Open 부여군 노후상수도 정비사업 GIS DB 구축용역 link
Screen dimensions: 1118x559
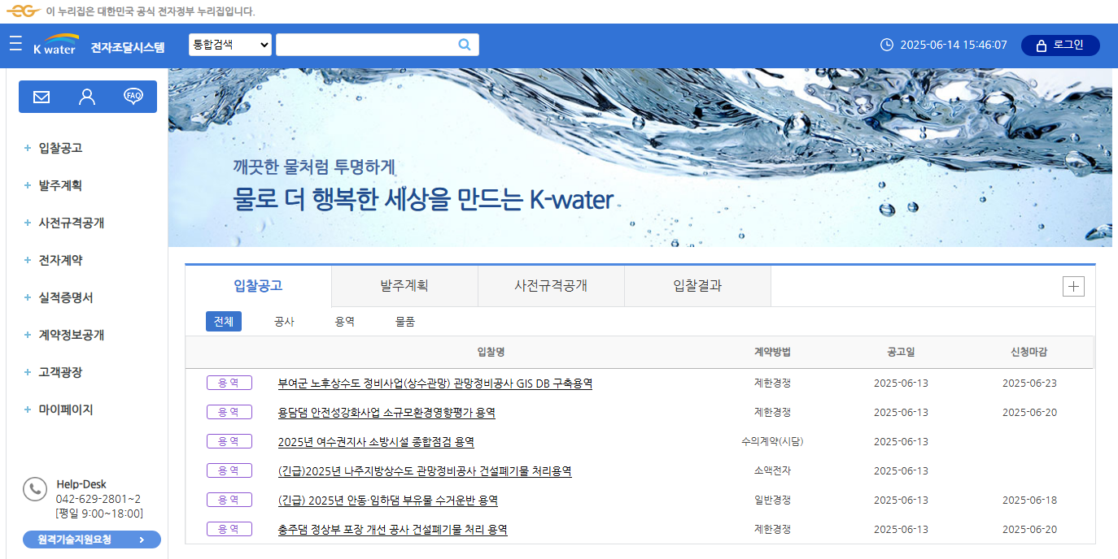[435, 383]
